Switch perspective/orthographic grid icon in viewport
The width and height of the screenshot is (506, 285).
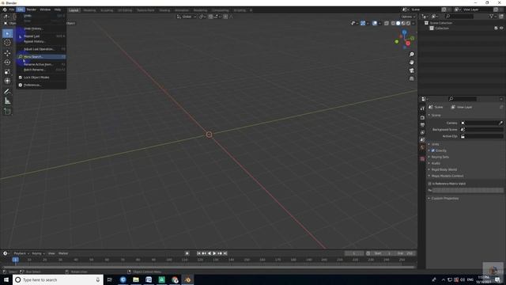[411, 78]
